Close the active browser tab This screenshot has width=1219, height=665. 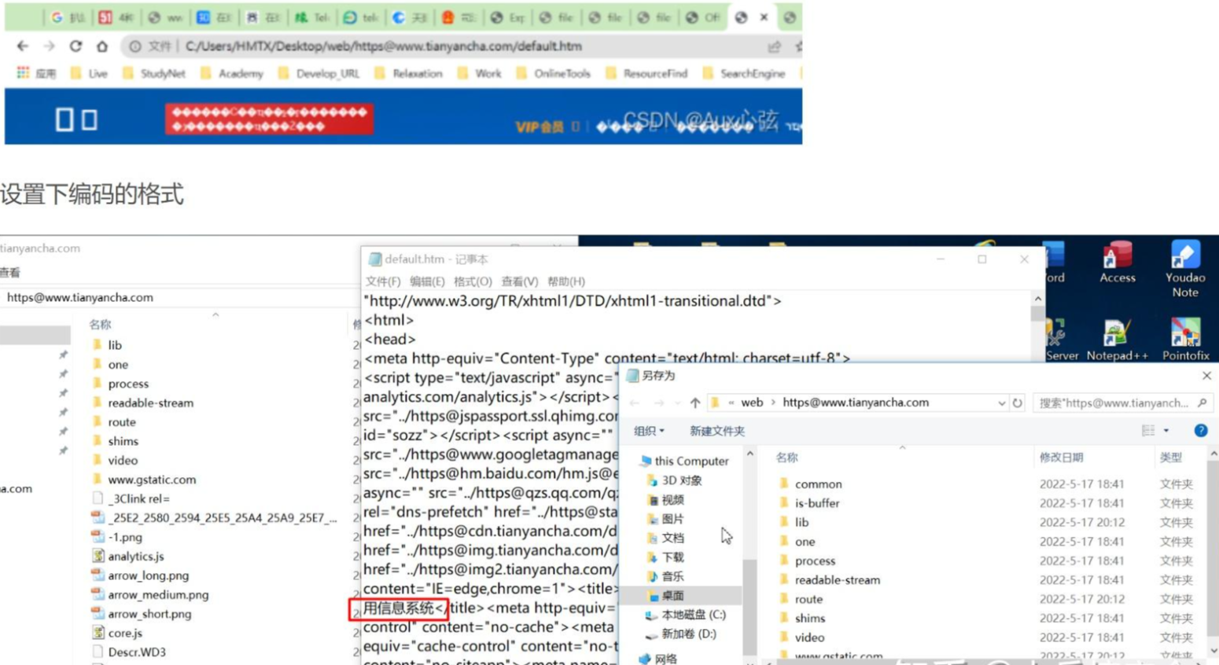coord(764,17)
